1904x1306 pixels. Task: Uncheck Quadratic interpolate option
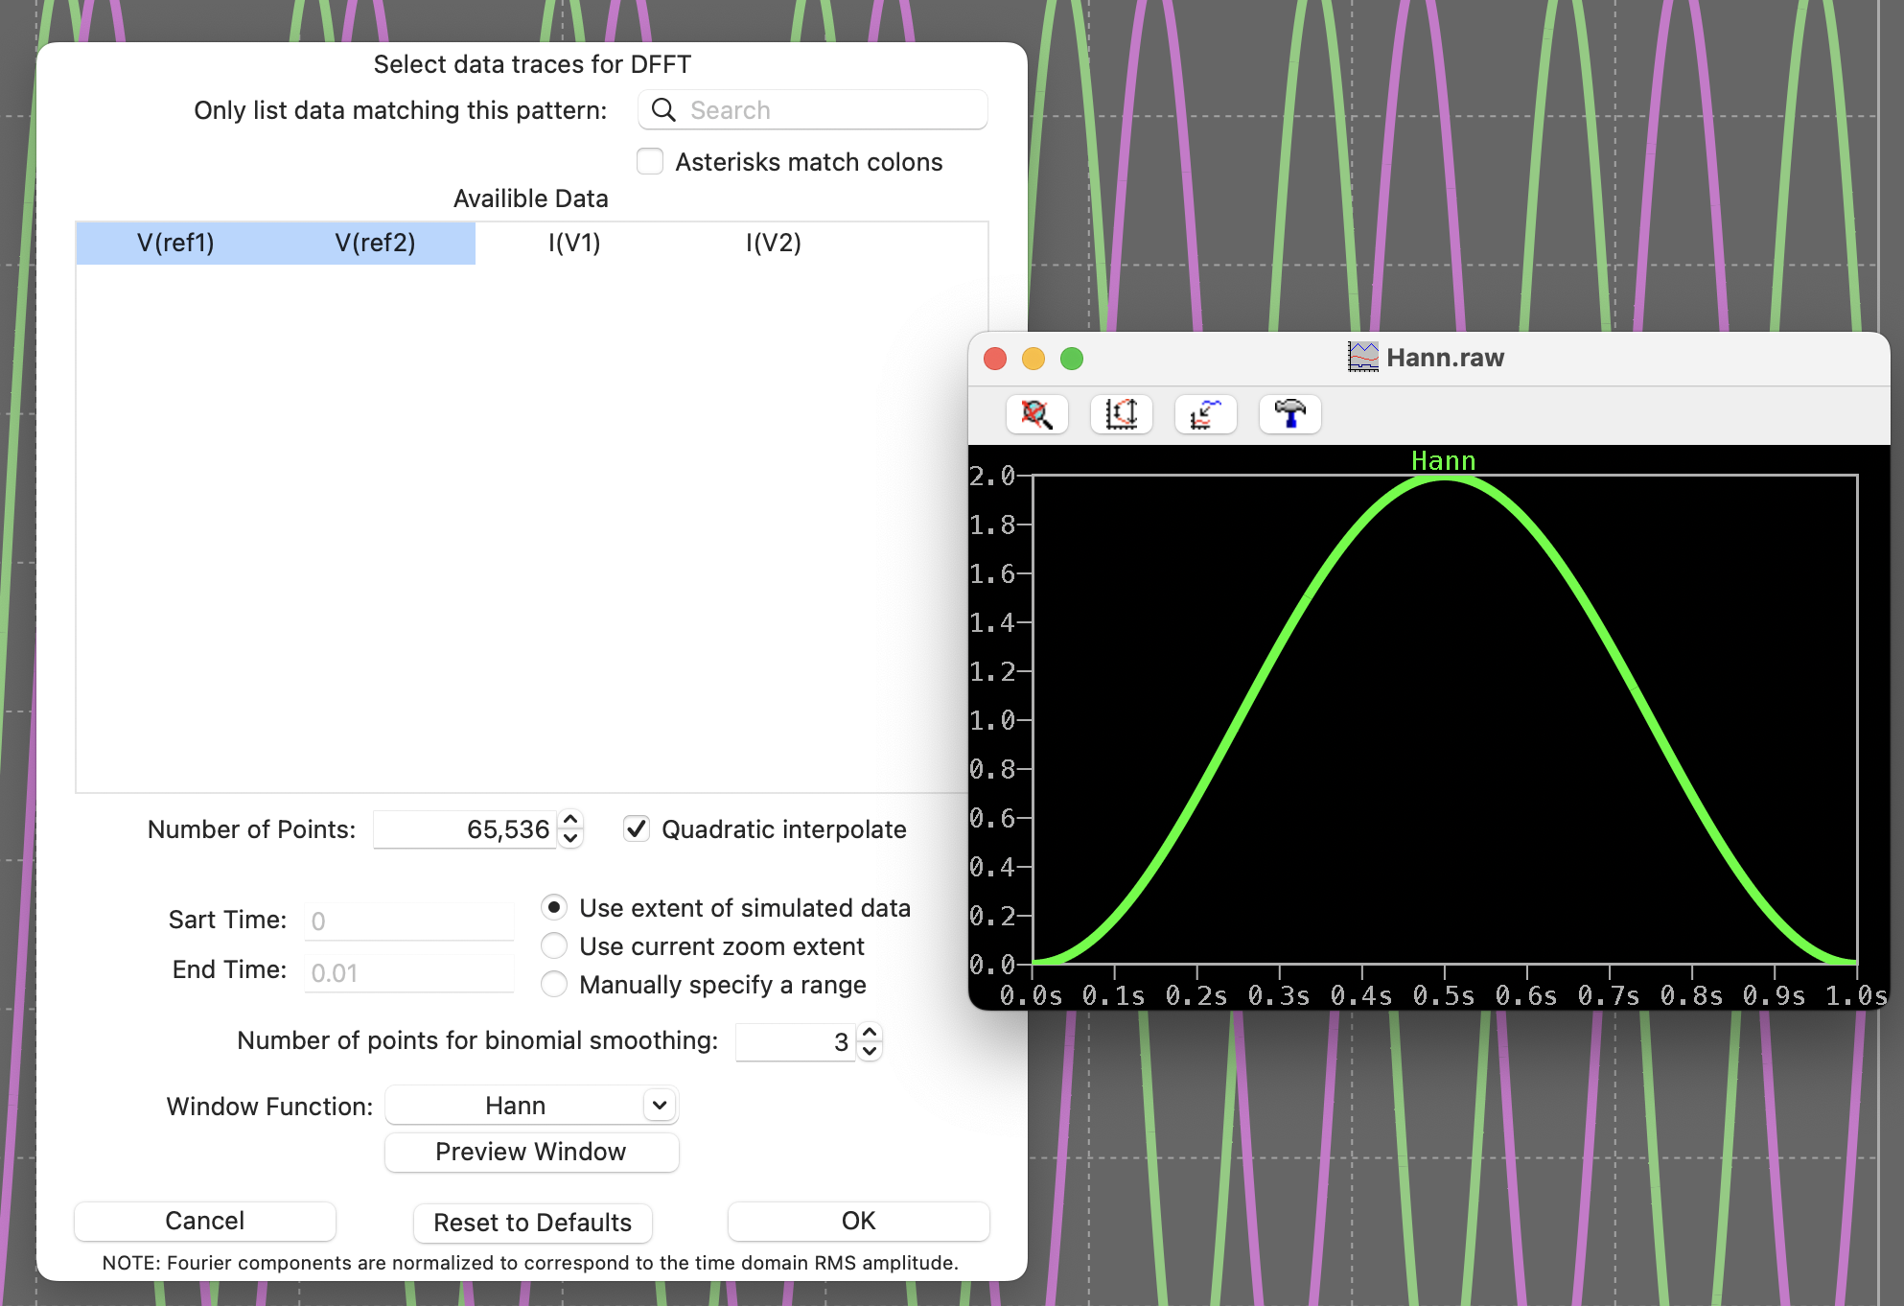tap(637, 829)
